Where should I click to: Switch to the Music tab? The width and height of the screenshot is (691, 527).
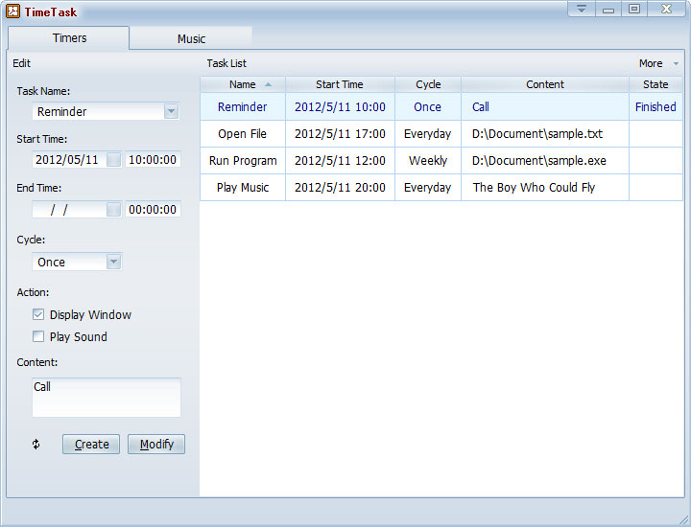pyautogui.click(x=191, y=39)
